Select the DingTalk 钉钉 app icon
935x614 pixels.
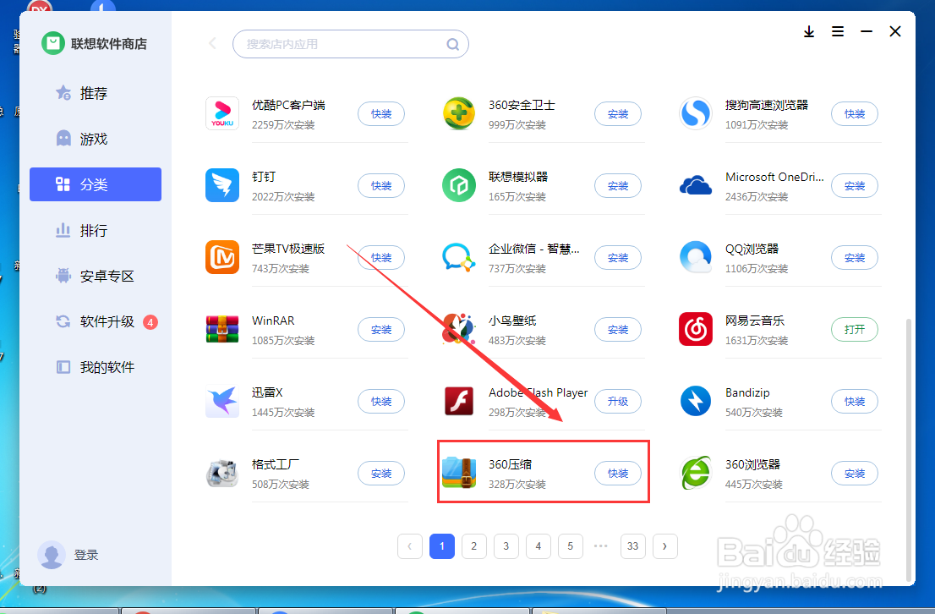[x=222, y=185]
